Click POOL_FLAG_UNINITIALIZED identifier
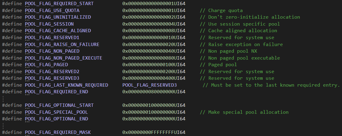This screenshot has width=342, height=136. [58, 17]
